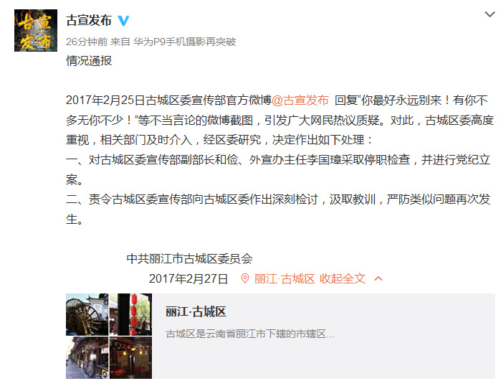Open the post options chevron menu
The image size is (501, 386).
(490, 14)
